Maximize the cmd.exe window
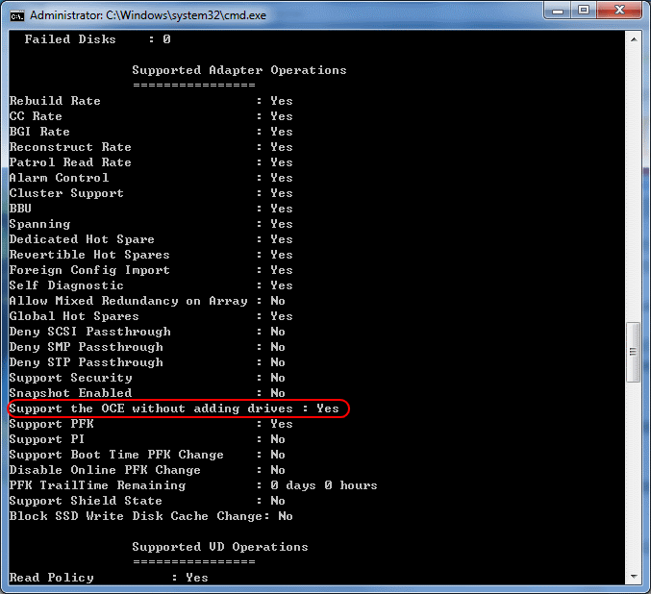This screenshot has height=594, width=651. (584, 11)
